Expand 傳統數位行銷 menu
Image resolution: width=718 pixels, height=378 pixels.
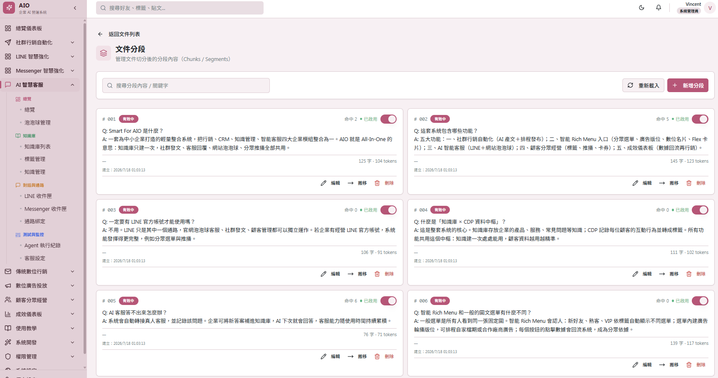[40, 271]
